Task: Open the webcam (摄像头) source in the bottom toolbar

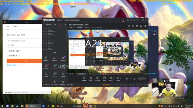Action: pos(91,79)
